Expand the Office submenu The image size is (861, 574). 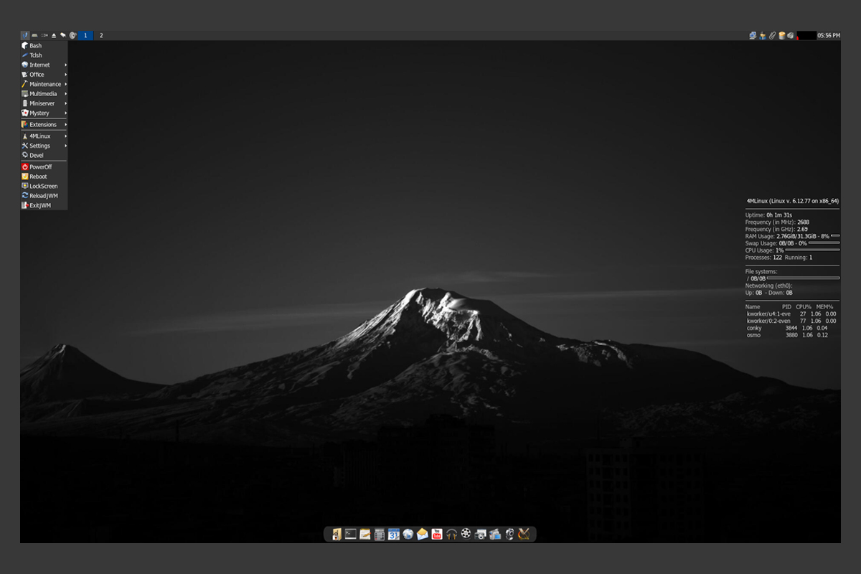(x=44, y=75)
